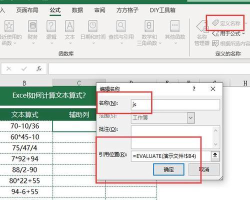Select cell with 94-6+55
The width and height of the screenshot is (250, 200).
[x=24, y=191]
